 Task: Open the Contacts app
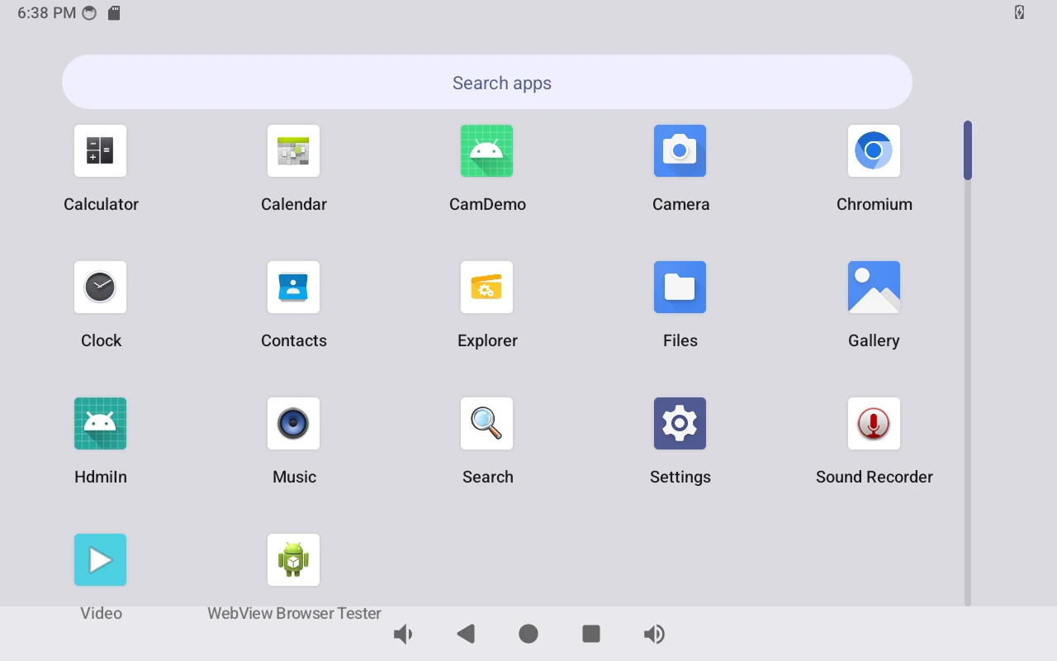(293, 287)
